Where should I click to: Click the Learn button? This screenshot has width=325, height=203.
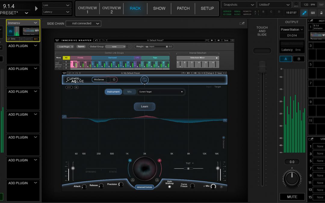point(144,106)
